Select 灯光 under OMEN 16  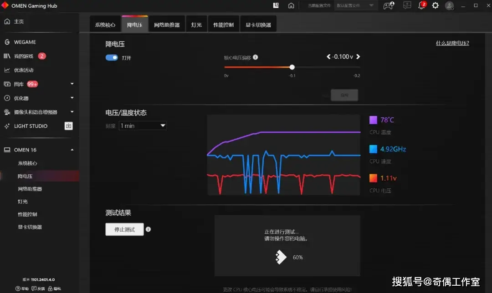pyautogui.click(x=23, y=202)
